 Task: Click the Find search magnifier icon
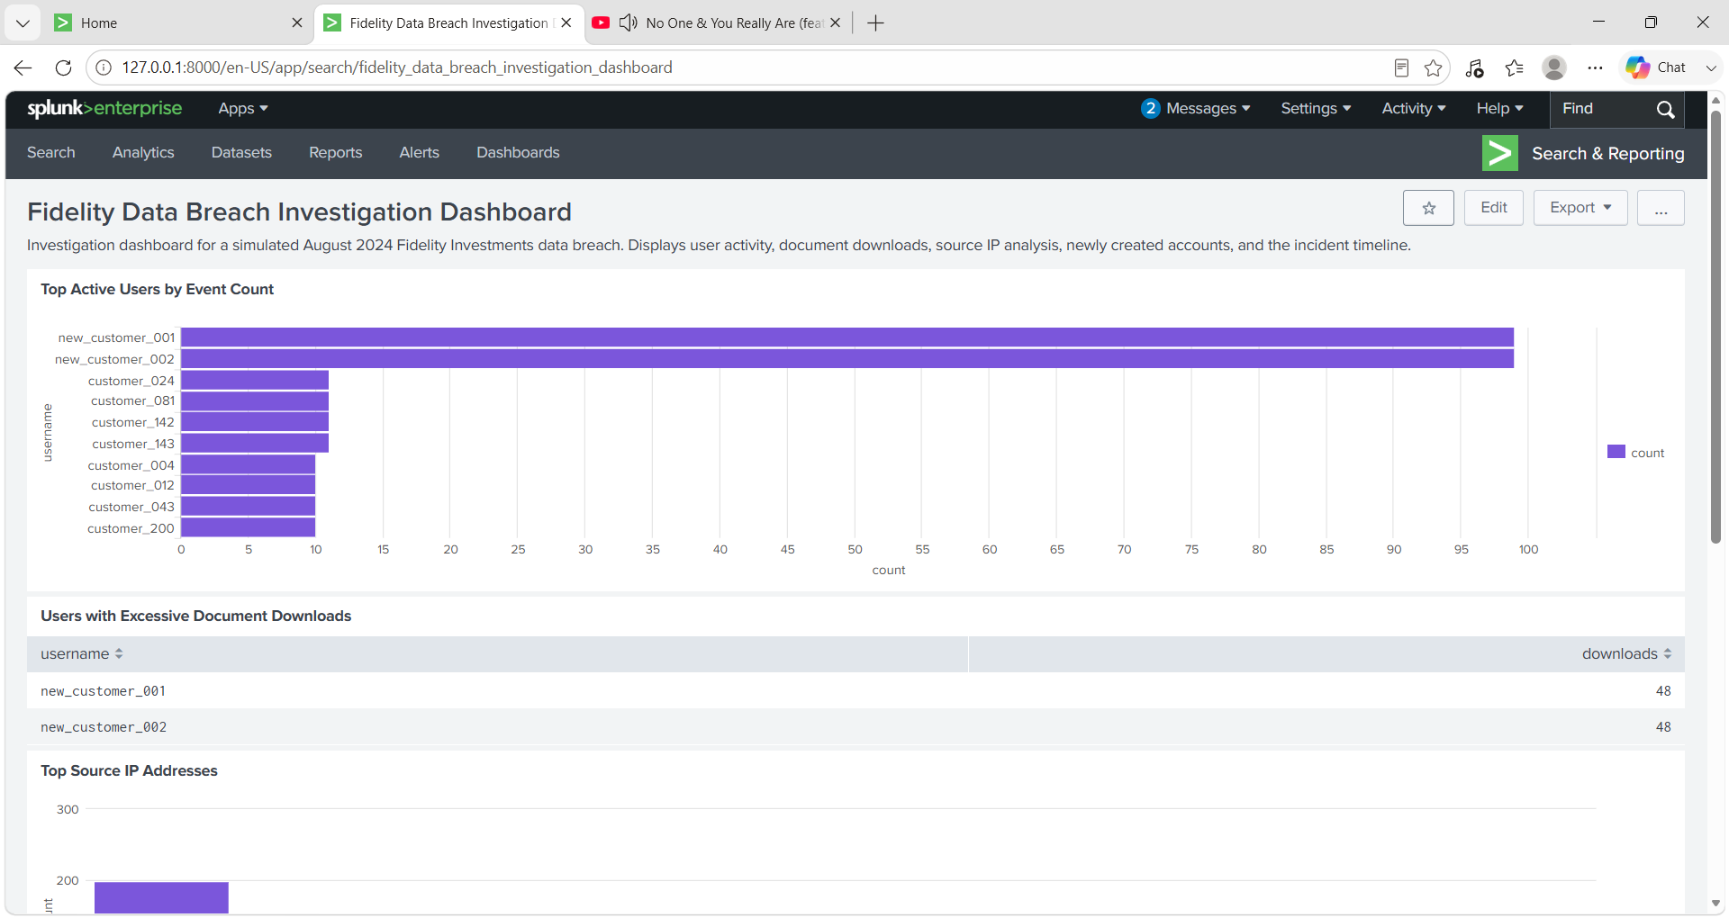(x=1665, y=109)
